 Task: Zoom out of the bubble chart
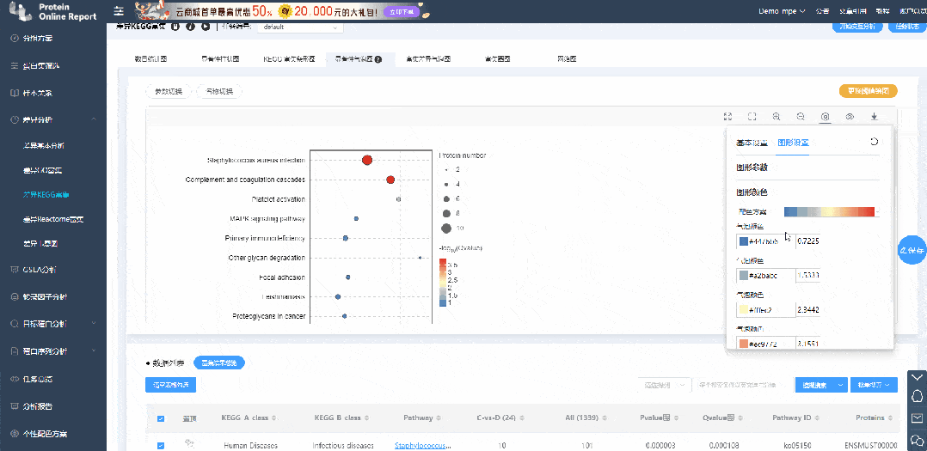(x=801, y=116)
